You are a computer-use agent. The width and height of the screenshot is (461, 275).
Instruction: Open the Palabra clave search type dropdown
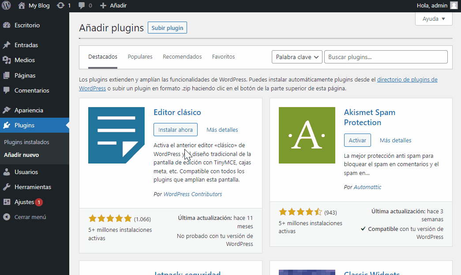tap(297, 57)
